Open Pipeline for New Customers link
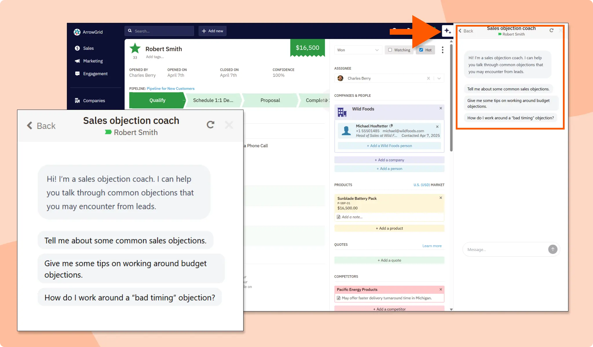Screen dimensions: 593x347 [x=171, y=88]
